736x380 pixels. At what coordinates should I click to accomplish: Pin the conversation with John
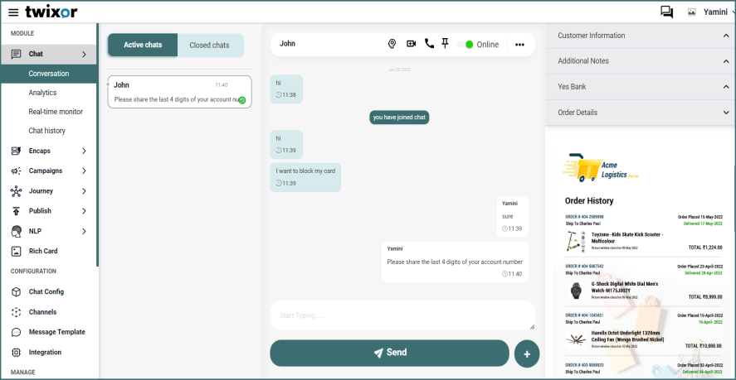pos(446,44)
